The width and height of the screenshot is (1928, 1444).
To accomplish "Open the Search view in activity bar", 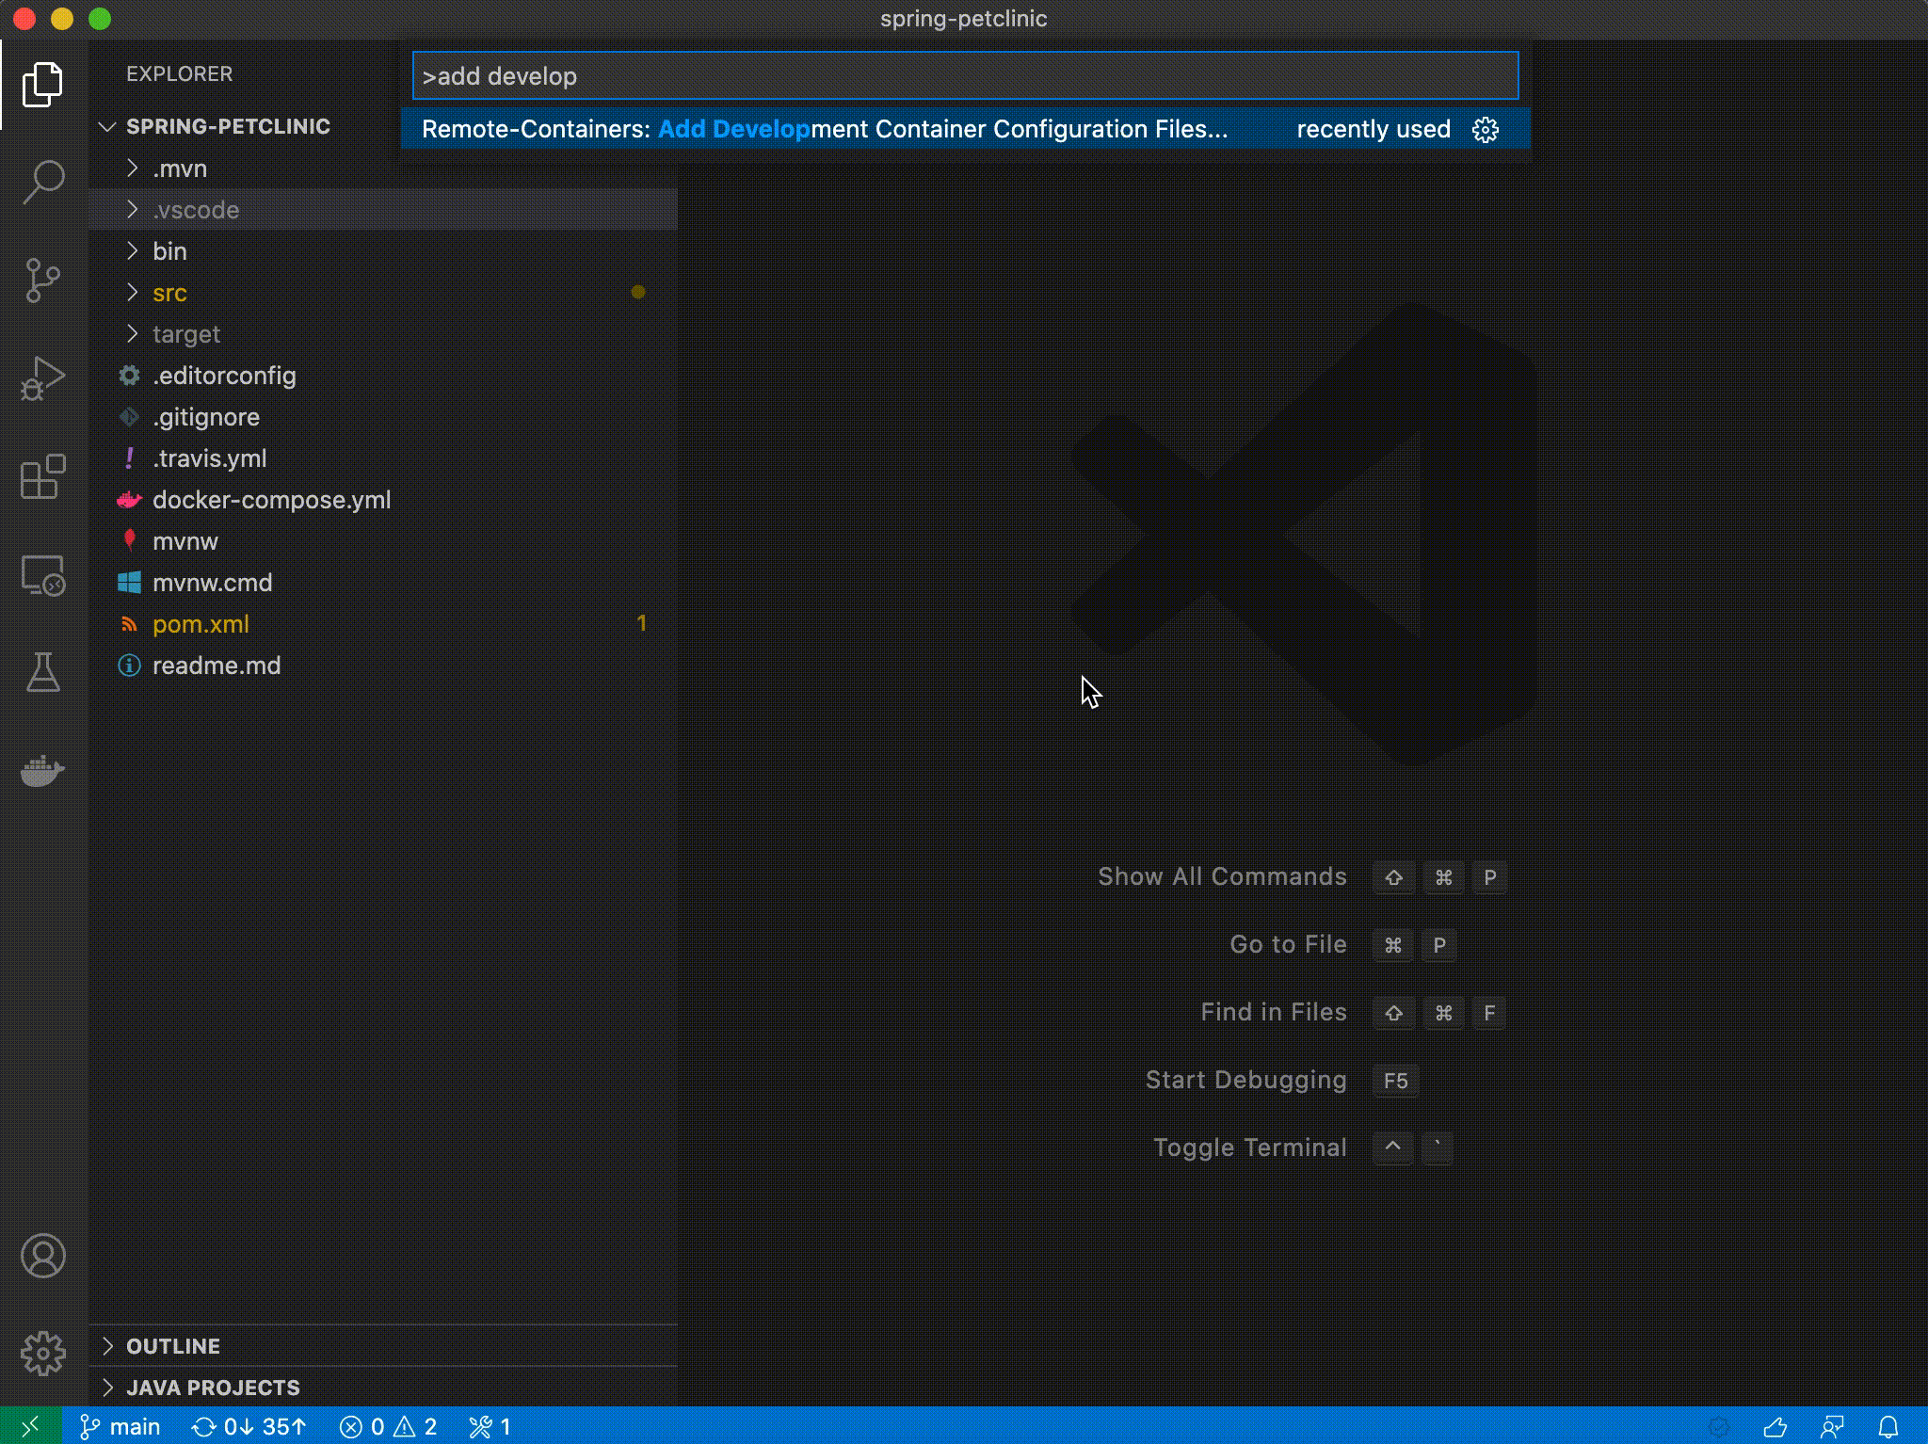I will click(x=43, y=181).
